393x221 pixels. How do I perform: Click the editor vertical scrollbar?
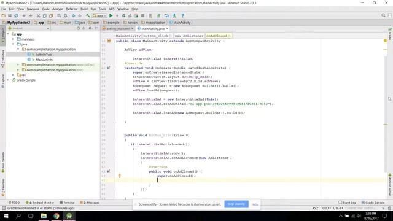click(x=385, y=114)
